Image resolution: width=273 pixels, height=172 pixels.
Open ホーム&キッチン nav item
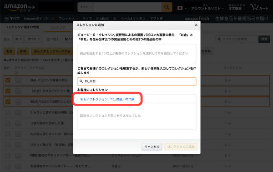click(x=133, y=19)
